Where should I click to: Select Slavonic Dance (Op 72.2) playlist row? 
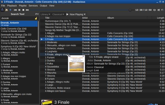pyautogui.click(x=103, y=27)
